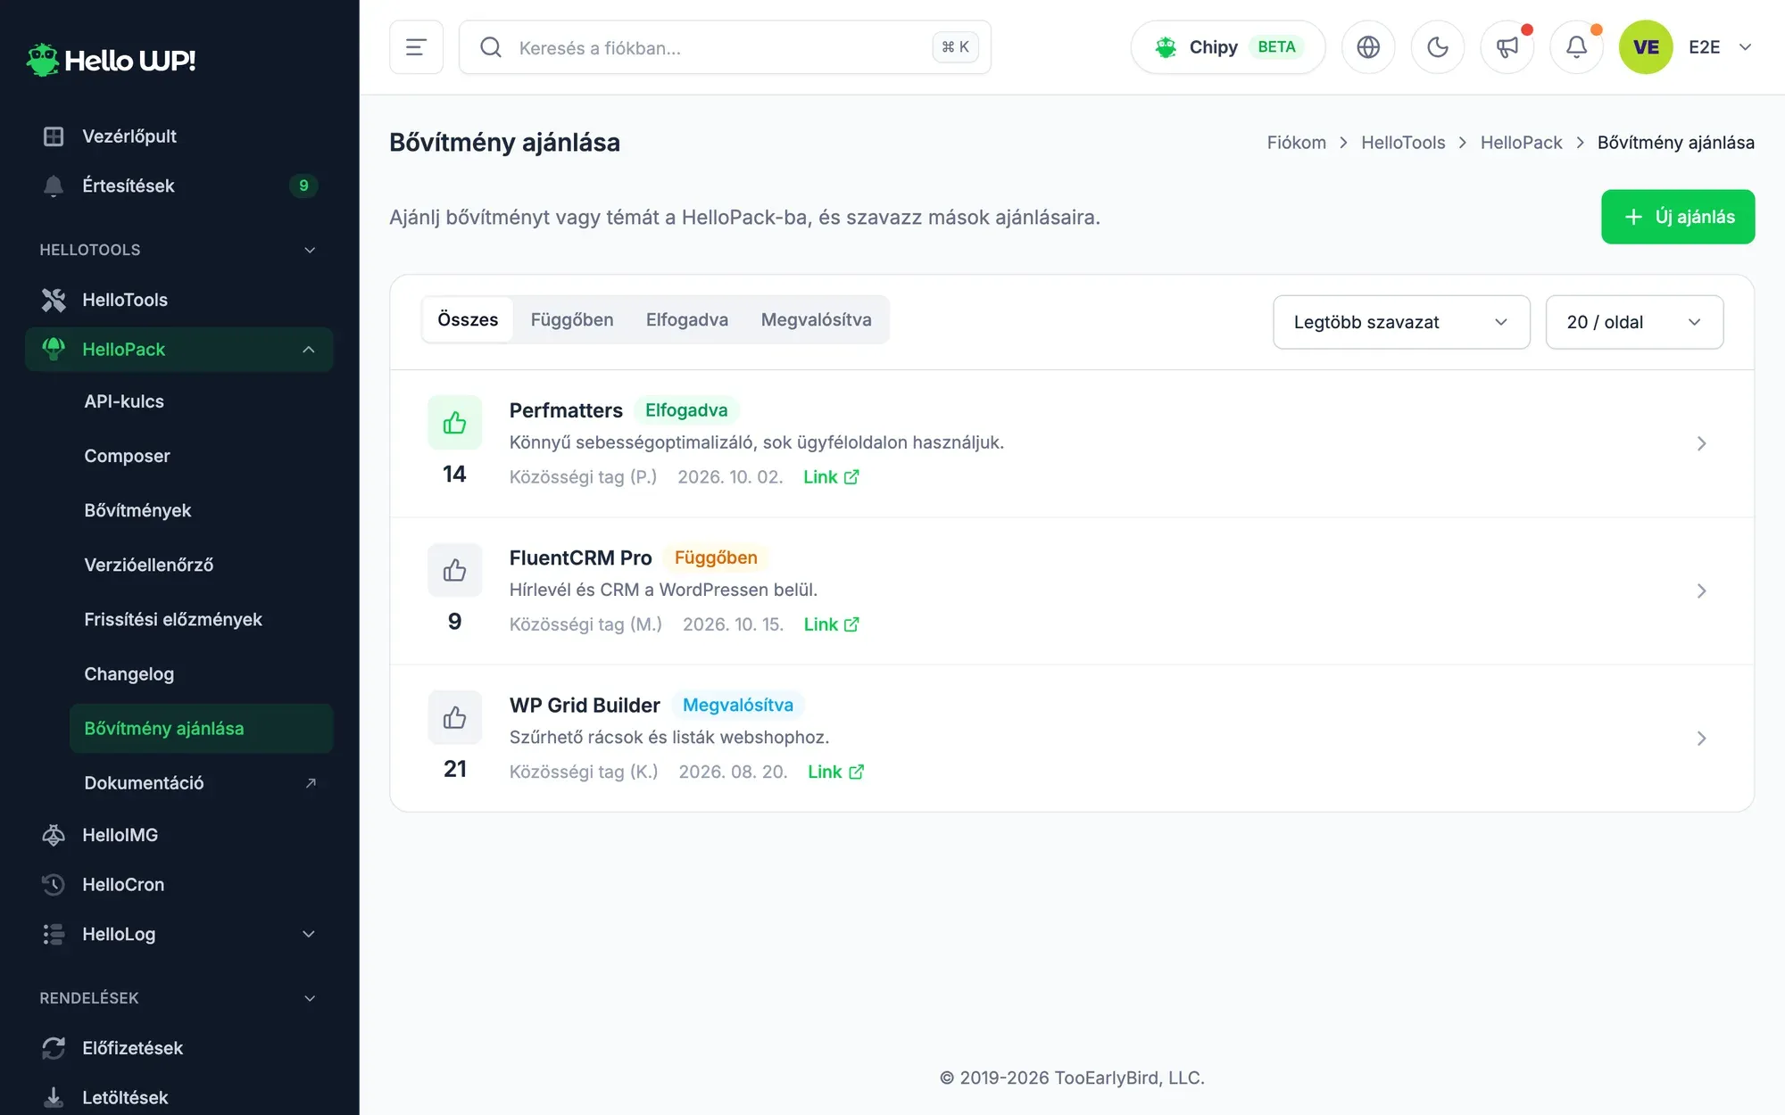Open the announcements megaphone icon

[x=1507, y=47]
